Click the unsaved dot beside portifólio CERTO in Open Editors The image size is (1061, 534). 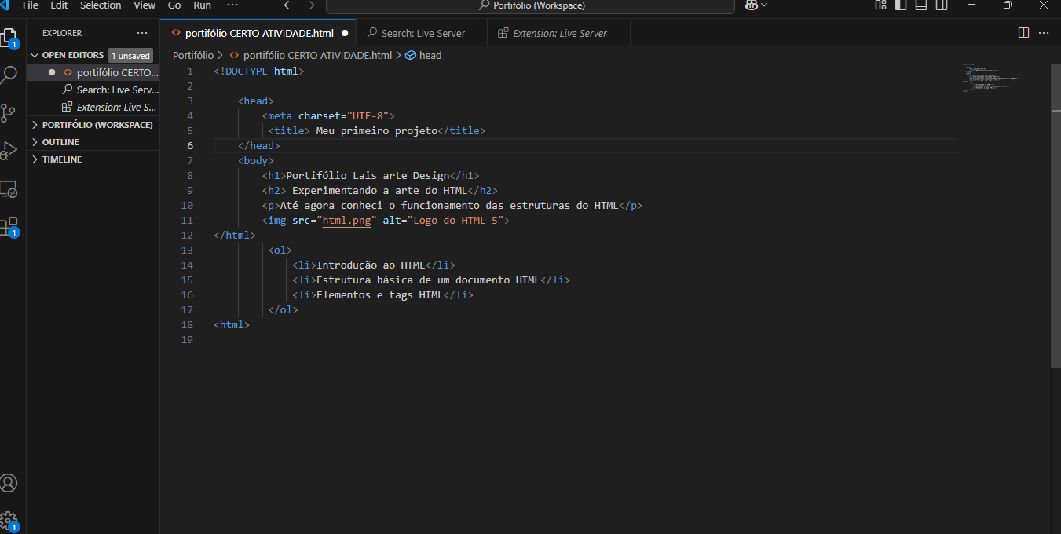coord(52,72)
